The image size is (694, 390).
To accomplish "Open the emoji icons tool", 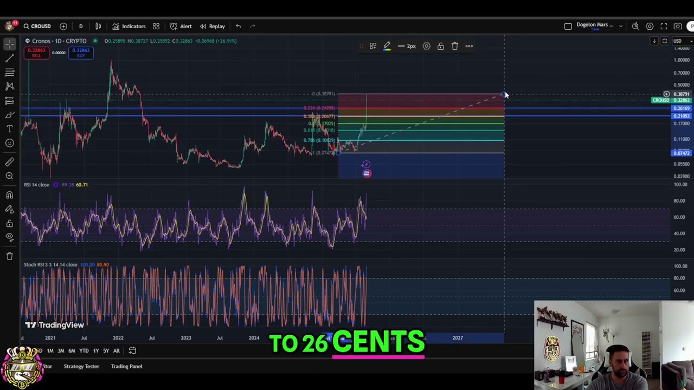I will tap(10, 143).
